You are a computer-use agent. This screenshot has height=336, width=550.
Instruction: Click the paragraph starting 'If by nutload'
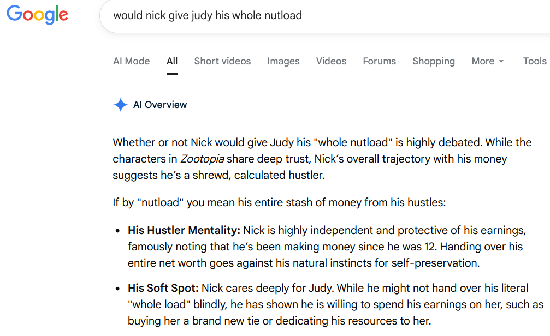pyautogui.click(x=279, y=202)
